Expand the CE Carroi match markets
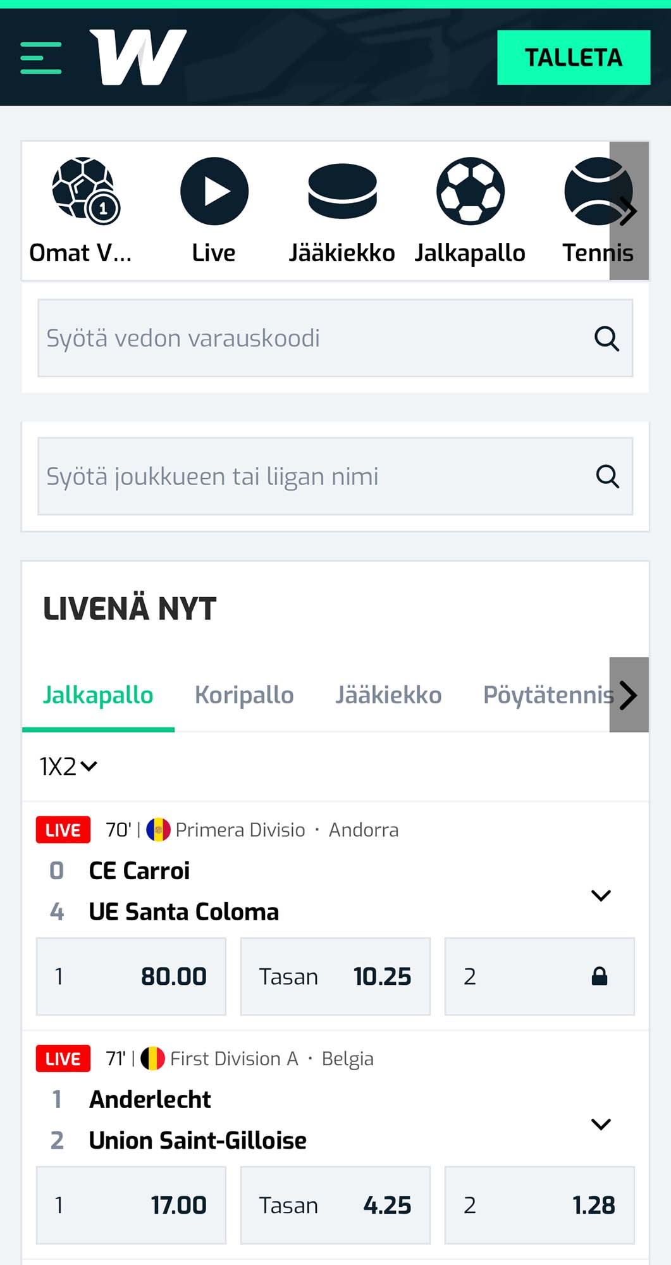 [x=601, y=896]
